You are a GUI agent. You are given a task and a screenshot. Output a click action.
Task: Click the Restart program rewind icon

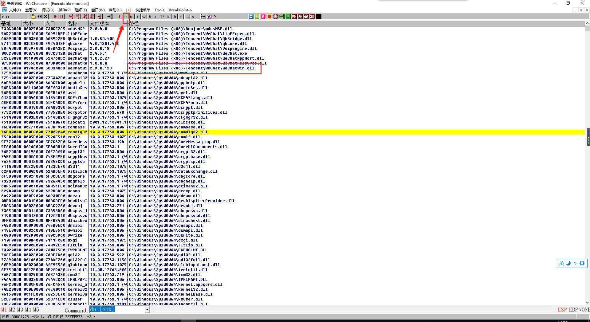coord(40,17)
